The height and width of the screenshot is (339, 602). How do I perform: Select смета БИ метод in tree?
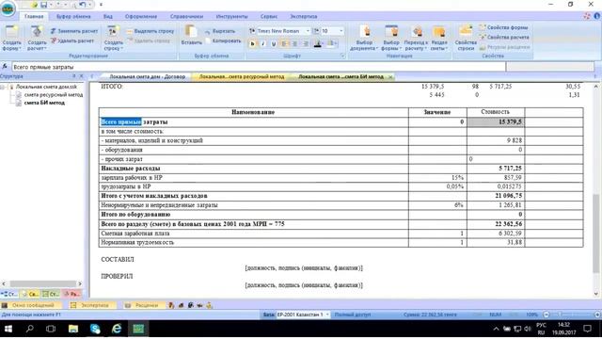[44, 103]
